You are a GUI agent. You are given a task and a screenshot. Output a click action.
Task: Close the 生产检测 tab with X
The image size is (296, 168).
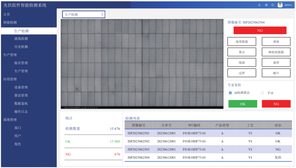tap(102, 15)
